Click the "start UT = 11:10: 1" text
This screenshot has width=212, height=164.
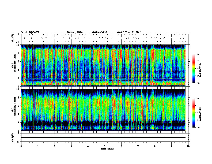(x=129, y=32)
